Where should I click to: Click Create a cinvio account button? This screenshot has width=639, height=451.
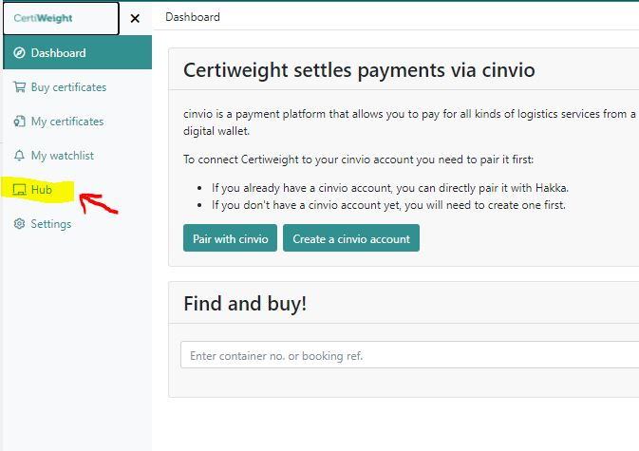pyautogui.click(x=351, y=238)
